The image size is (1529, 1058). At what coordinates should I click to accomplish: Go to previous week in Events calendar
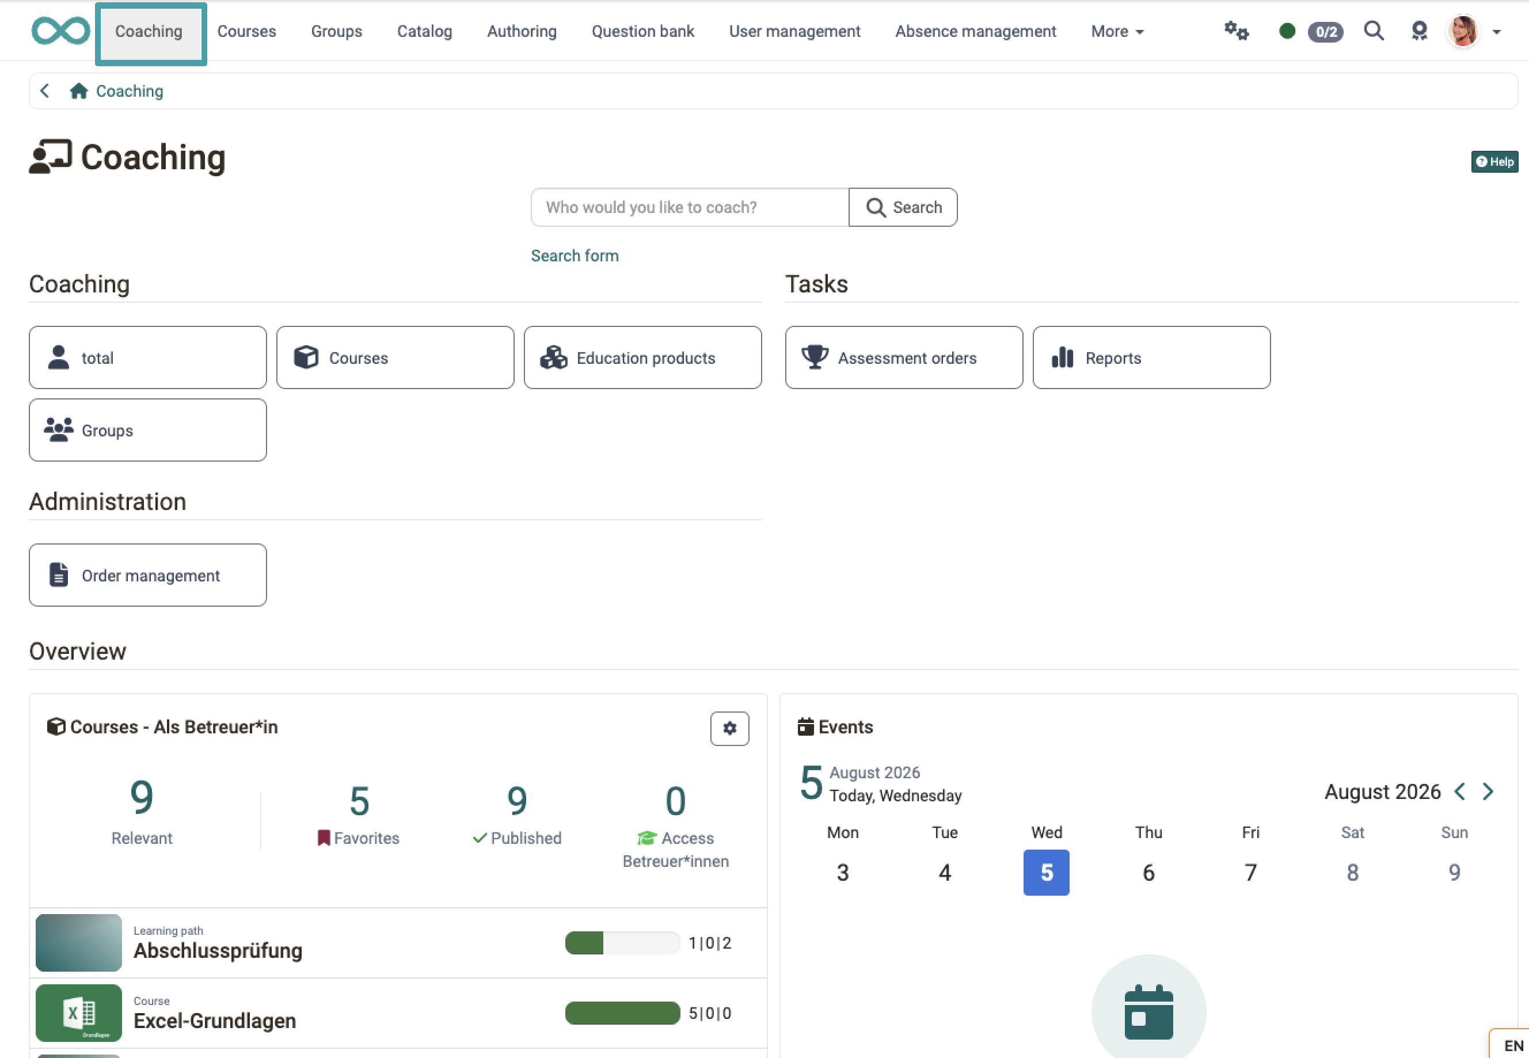click(1459, 791)
